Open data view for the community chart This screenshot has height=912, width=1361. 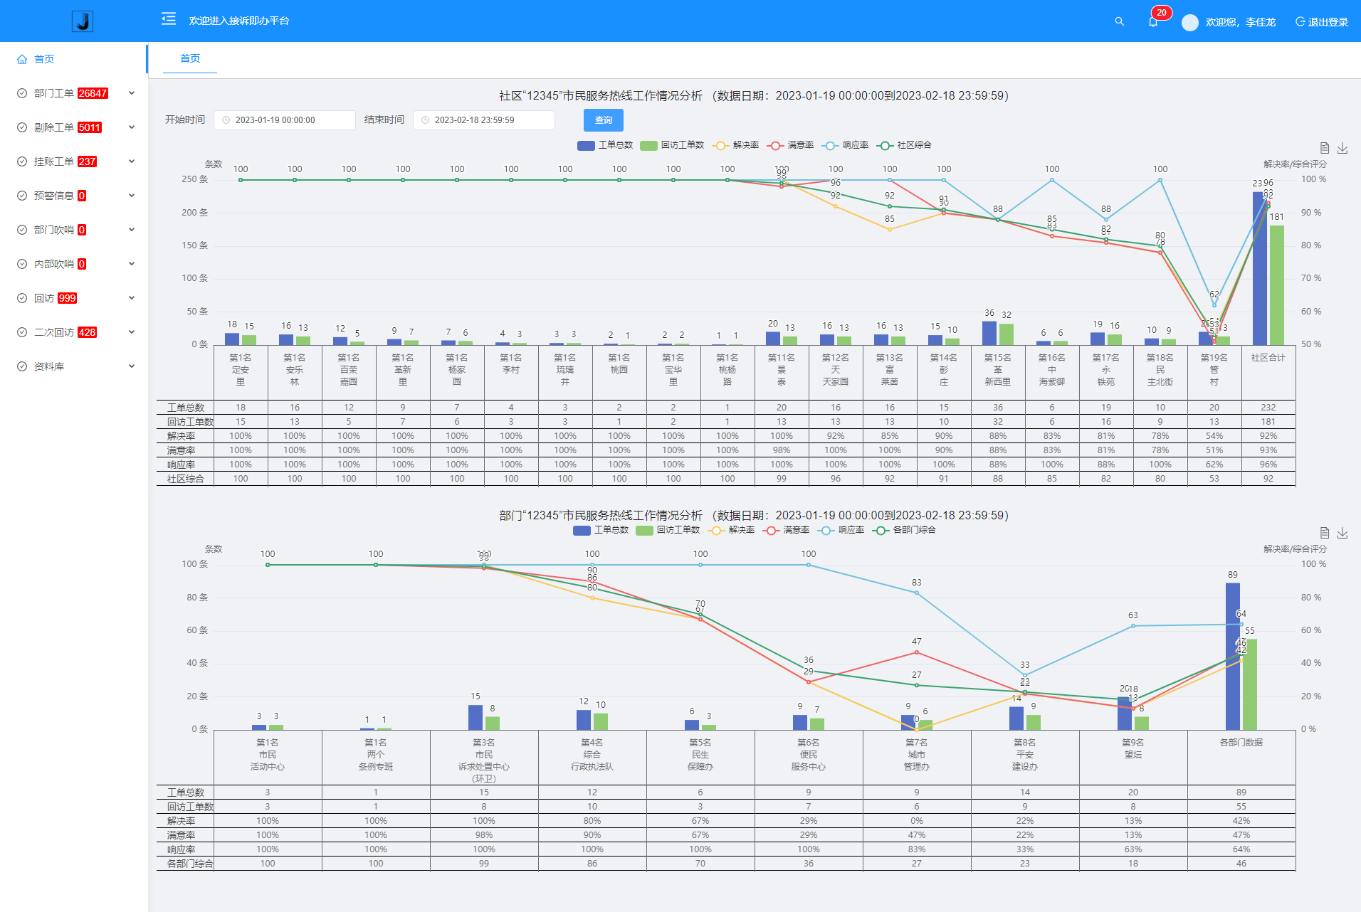[x=1325, y=148]
